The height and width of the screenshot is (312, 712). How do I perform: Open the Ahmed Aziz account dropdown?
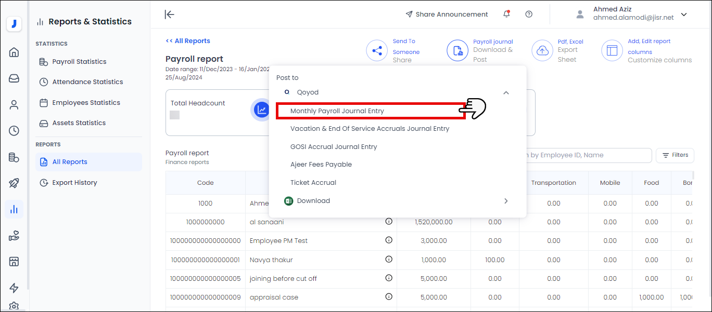684,15
